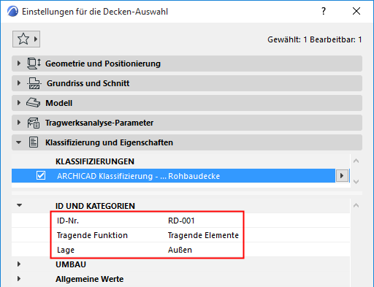Click the ID-Nr. label
Screen dimensions: 374x287
(x=68, y=221)
